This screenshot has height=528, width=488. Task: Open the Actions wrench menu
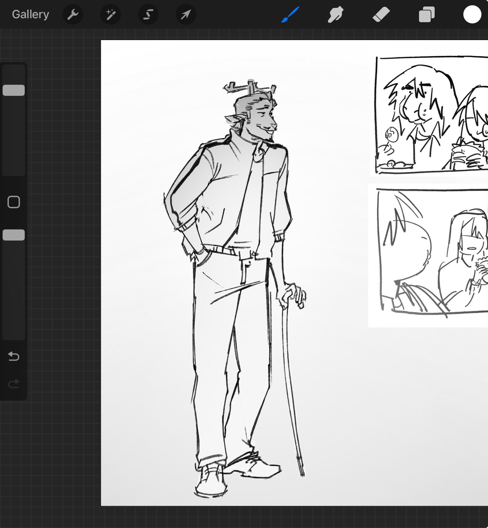pos(73,14)
